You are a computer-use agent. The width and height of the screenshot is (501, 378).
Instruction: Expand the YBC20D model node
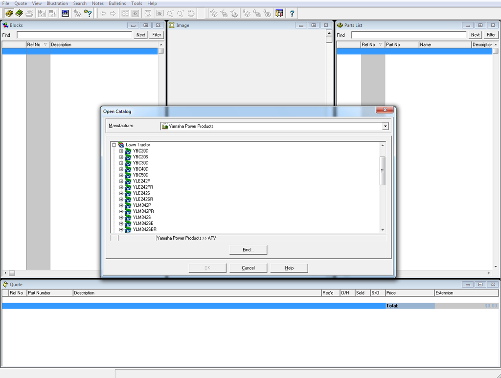(x=121, y=151)
